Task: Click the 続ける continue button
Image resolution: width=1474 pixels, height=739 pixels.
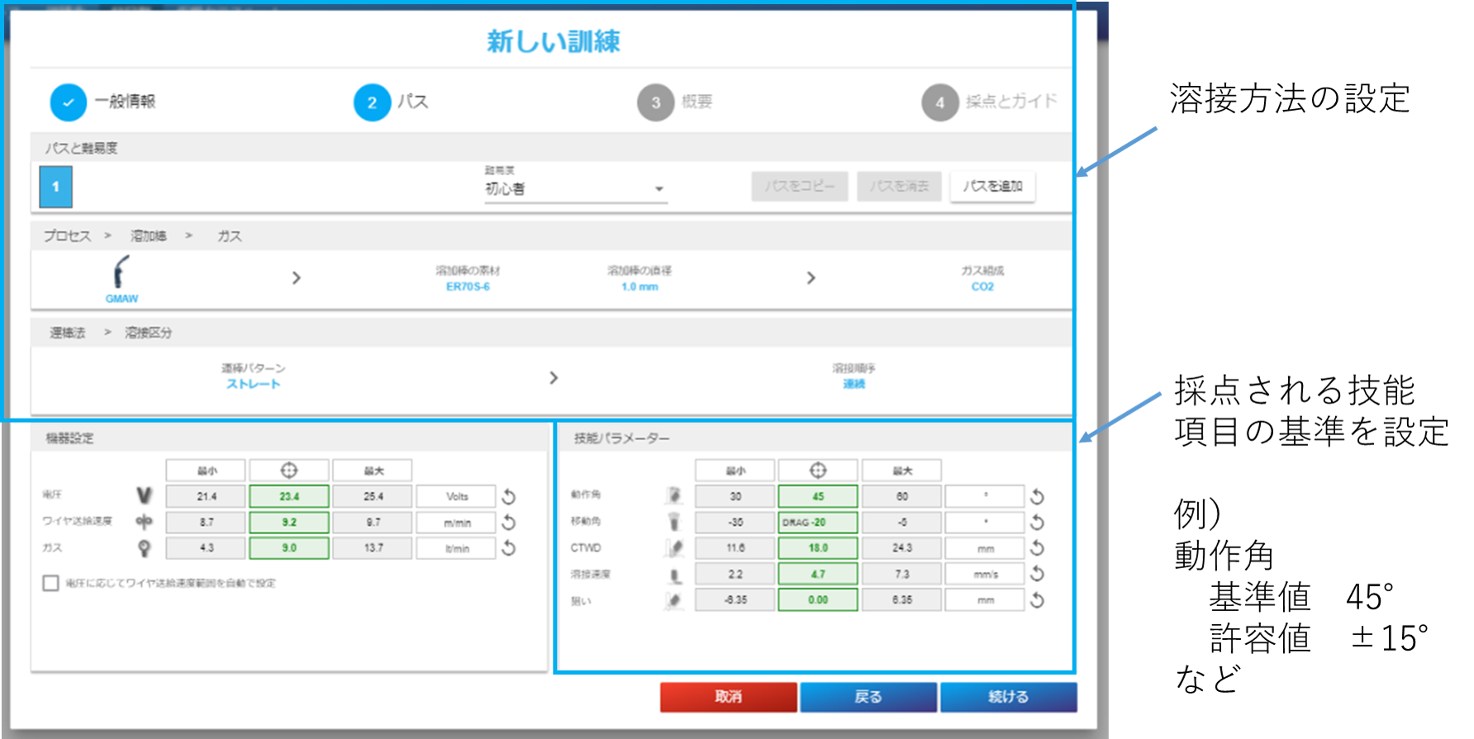Action: [x=1008, y=697]
